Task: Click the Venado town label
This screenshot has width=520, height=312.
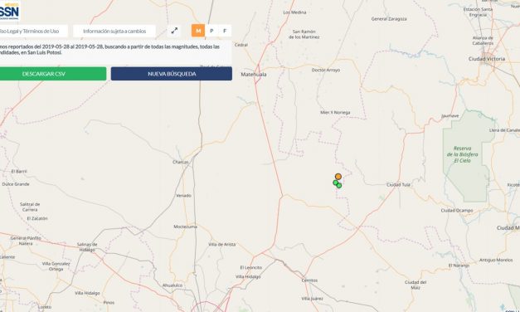Action: tap(183, 196)
